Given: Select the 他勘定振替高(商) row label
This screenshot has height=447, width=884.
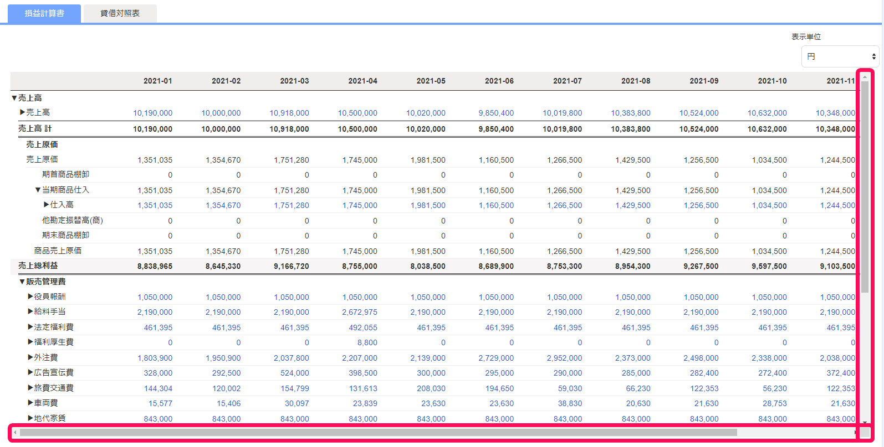Looking at the screenshot, I should click(x=73, y=220).
